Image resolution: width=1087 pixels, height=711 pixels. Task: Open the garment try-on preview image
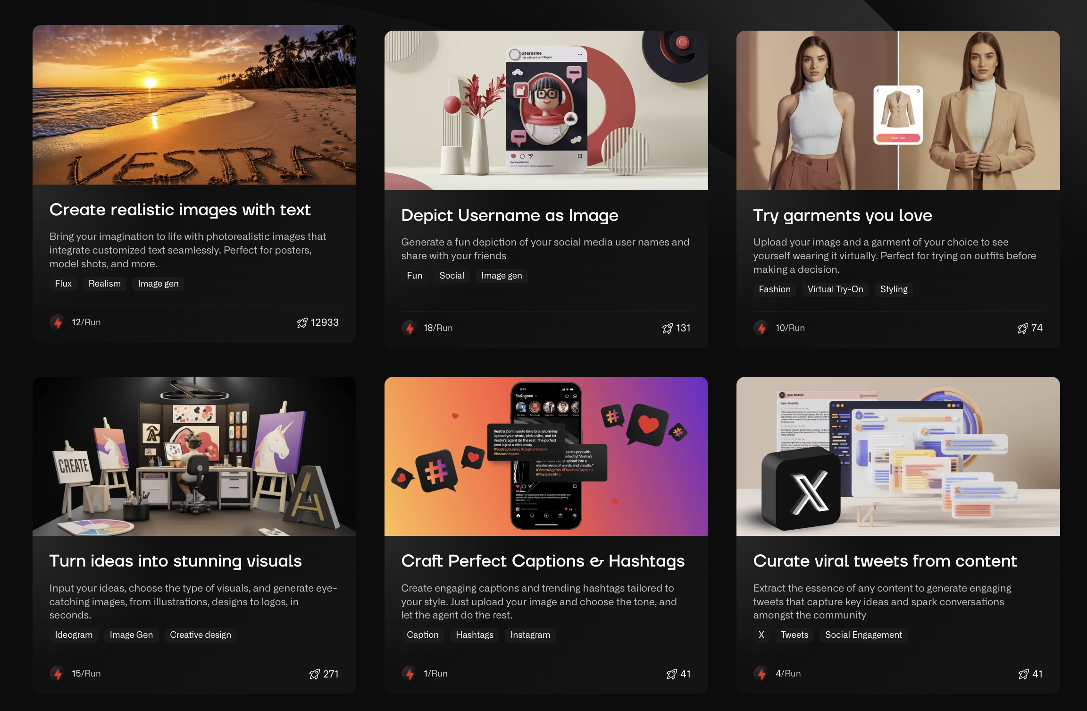(898, 110)
